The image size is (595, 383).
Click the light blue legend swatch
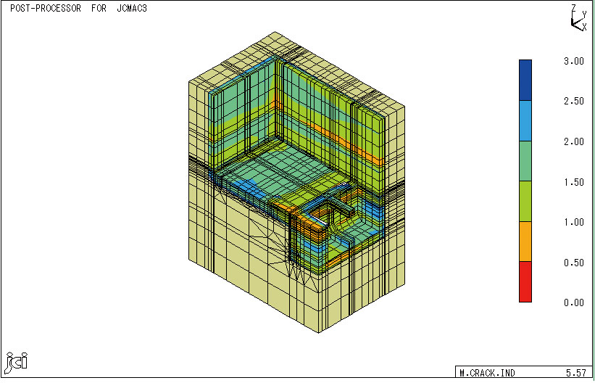click(x=525, y=121)
